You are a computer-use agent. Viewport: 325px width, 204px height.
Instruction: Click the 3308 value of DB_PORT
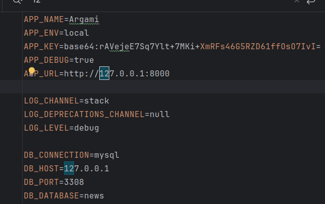pos(74,182)
